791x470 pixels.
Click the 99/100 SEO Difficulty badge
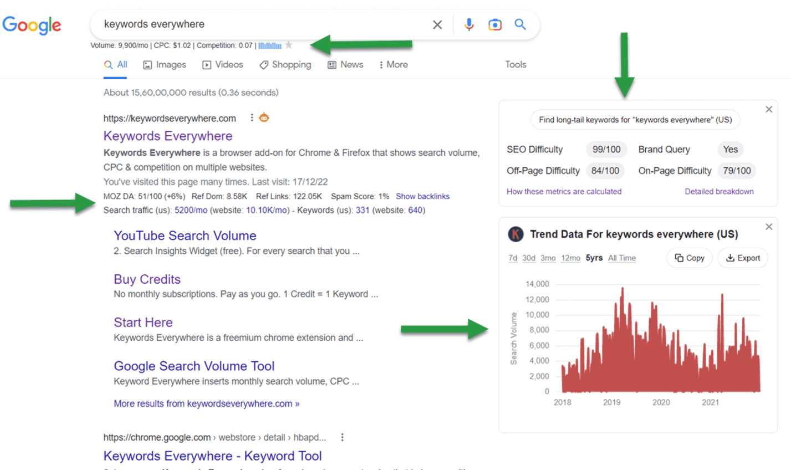point(606,150)
